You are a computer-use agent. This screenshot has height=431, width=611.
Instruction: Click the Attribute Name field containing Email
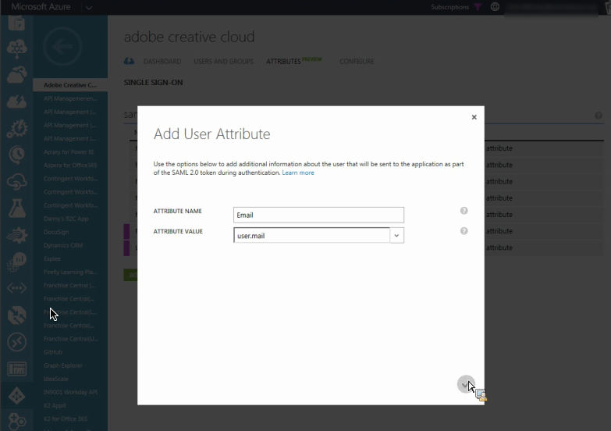tap(318, 215)
